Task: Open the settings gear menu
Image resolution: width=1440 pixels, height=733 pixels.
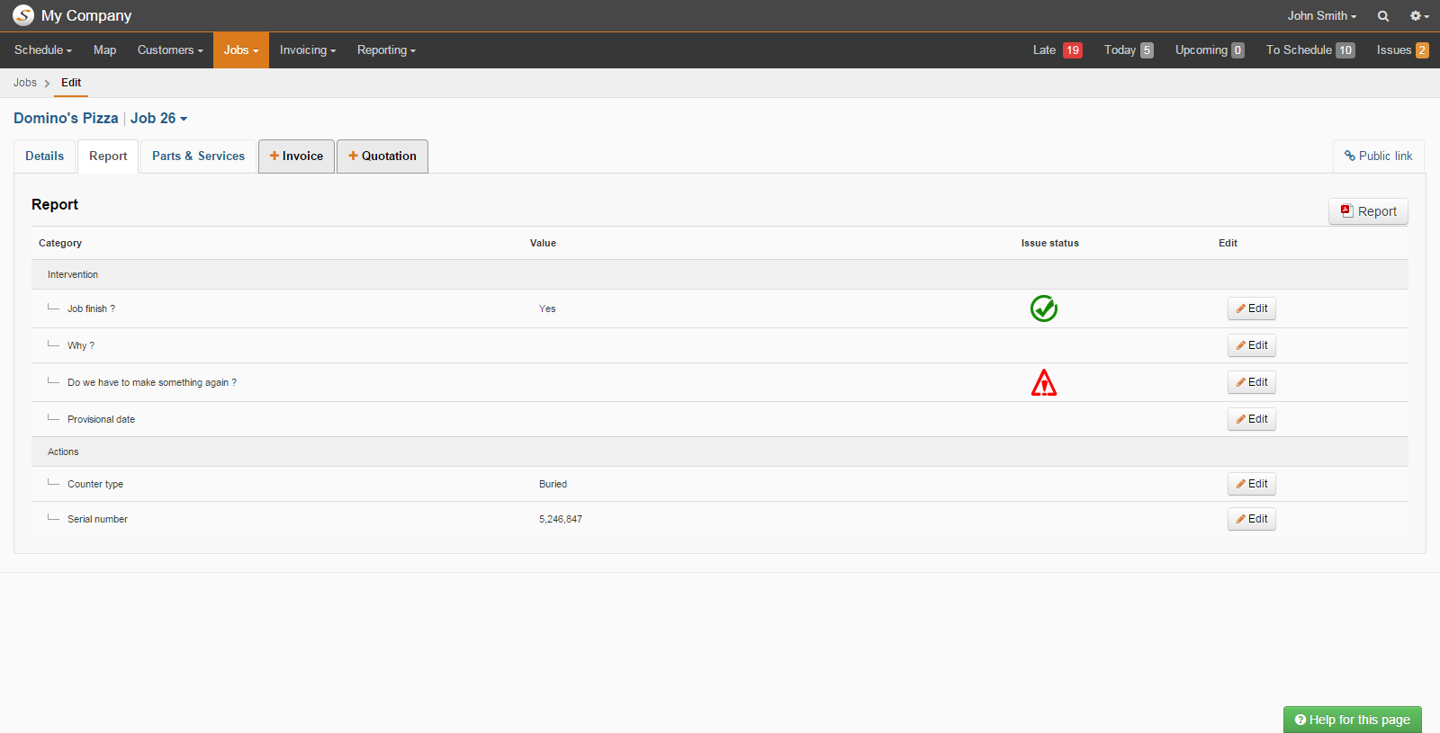Action: click(1419, 16)
